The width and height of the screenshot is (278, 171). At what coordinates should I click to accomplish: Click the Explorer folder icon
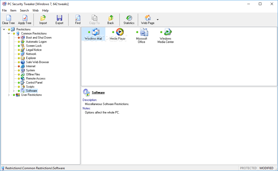(x=23, y=58)
